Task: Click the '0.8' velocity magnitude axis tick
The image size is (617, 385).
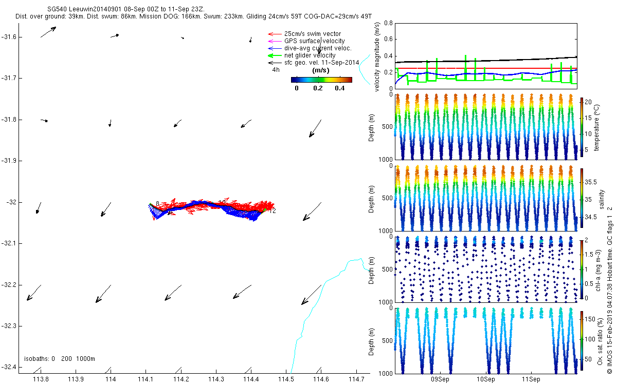Action: 388,24
